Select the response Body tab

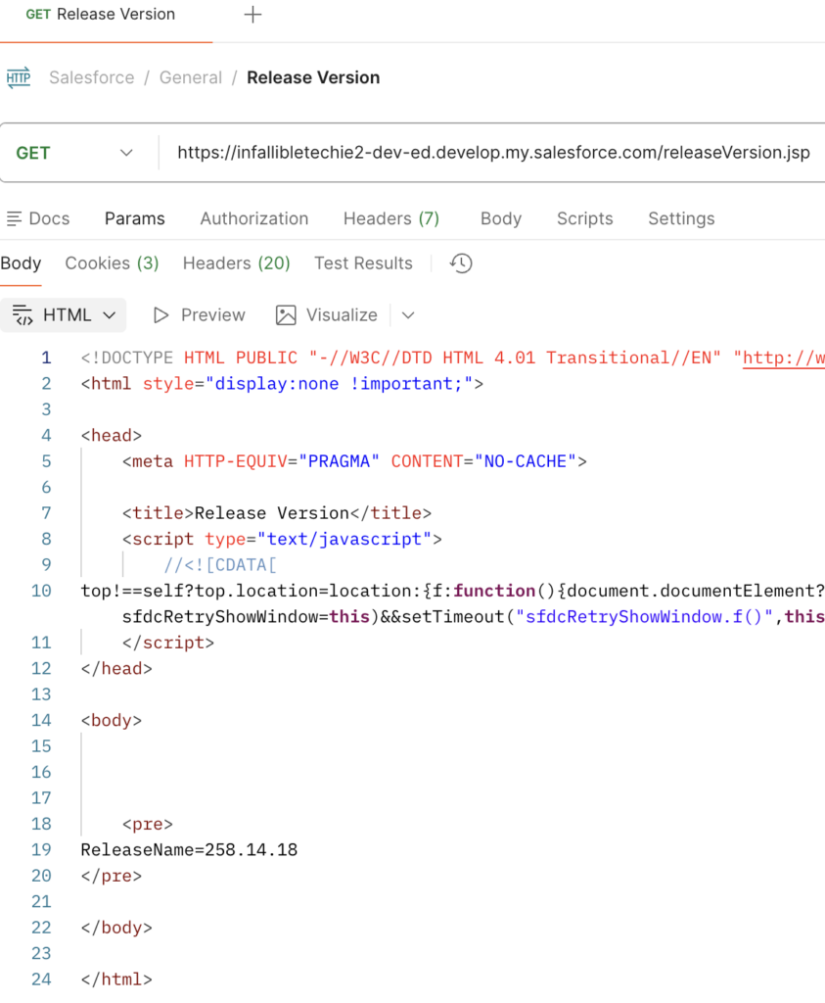[x=21, y=263]
